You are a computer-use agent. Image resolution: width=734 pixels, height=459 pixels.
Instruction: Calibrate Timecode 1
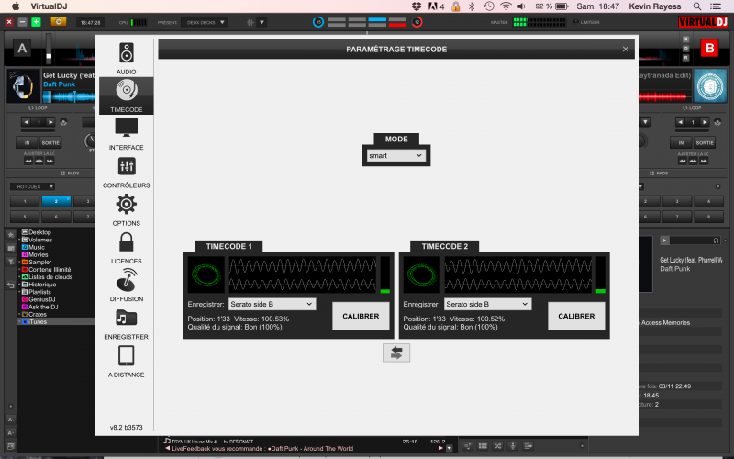361,316
